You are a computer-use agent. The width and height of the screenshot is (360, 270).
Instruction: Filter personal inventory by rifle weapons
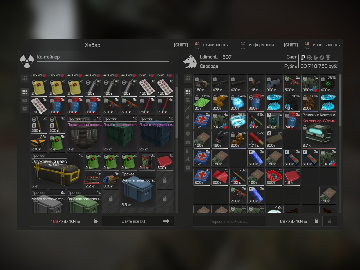point(188,108)
